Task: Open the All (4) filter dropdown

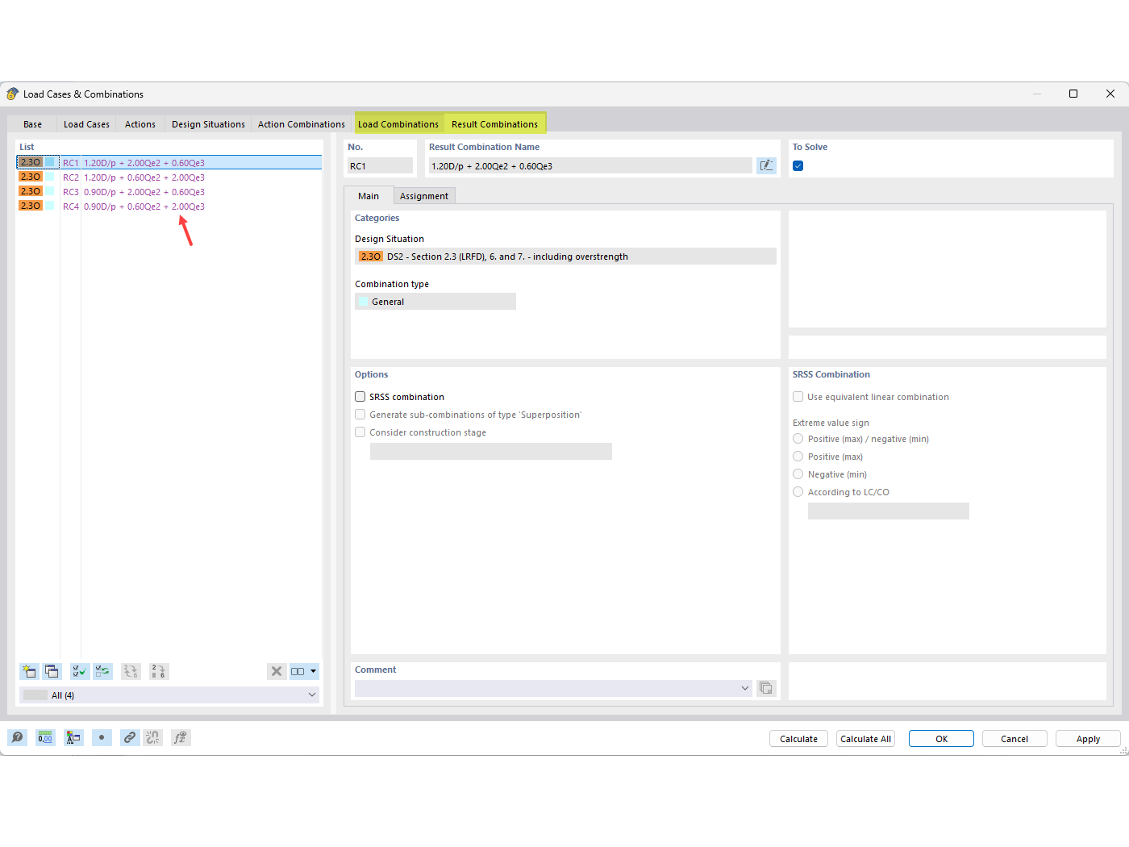Action: click(x=169, y=695)
